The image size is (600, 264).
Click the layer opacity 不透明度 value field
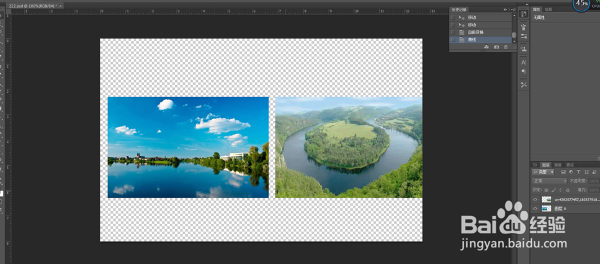[x=593, y=181]
